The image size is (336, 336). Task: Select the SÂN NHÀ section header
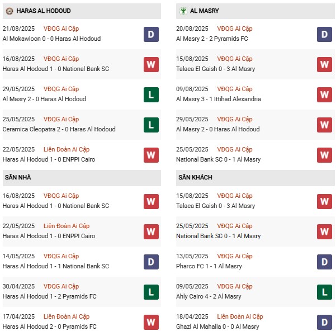(18, 177)
